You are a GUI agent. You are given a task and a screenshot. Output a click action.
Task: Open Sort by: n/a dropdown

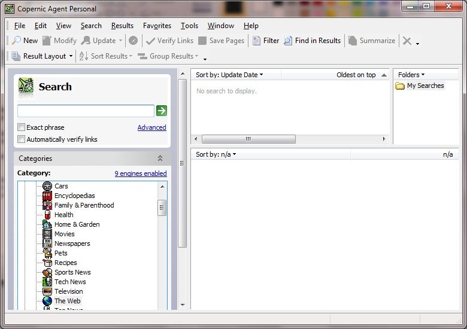tap(216, 154)
